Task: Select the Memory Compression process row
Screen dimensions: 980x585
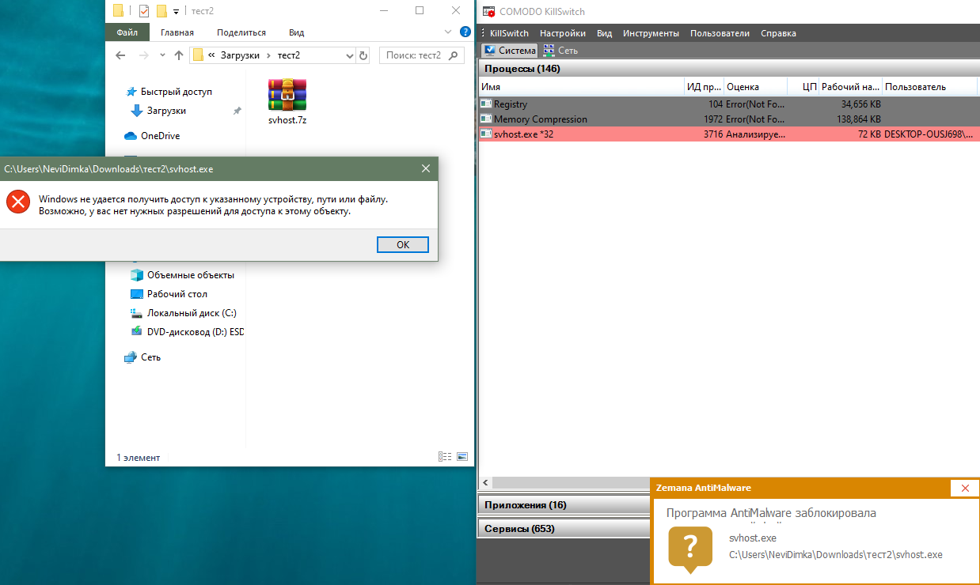Action: coord(729,119)
